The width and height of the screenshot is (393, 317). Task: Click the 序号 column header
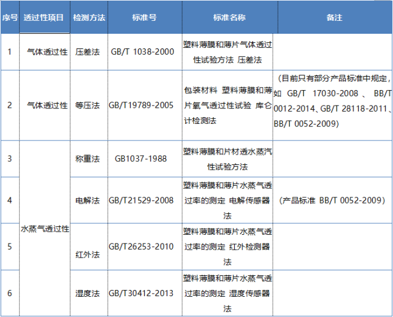pos(10,17)
